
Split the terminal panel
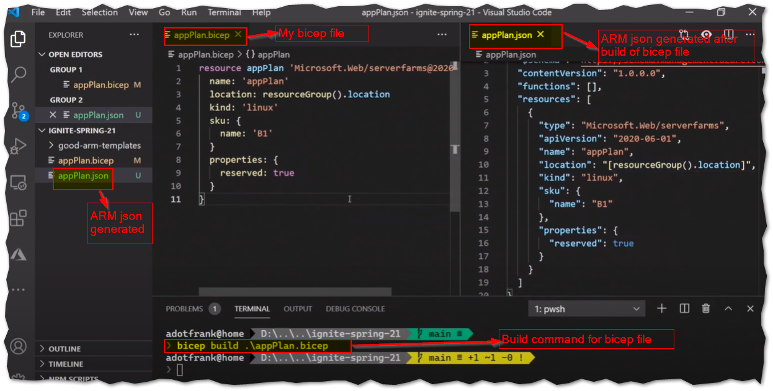pos(684,309)
